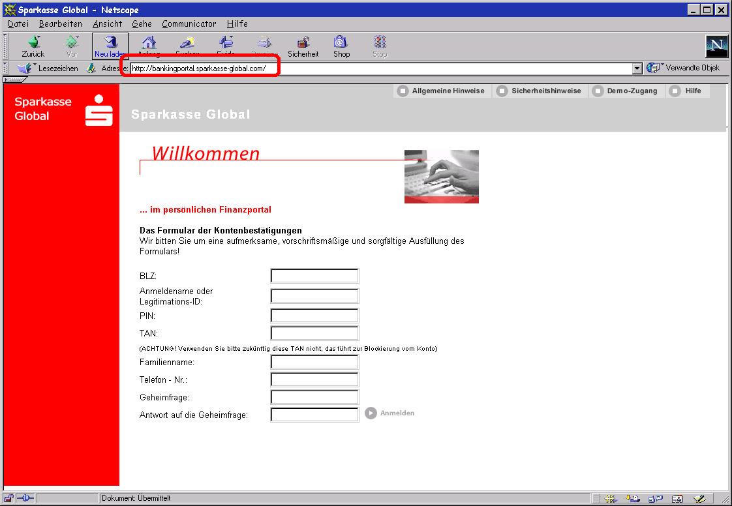Click the component bar grip handle

tap(596, 499)
